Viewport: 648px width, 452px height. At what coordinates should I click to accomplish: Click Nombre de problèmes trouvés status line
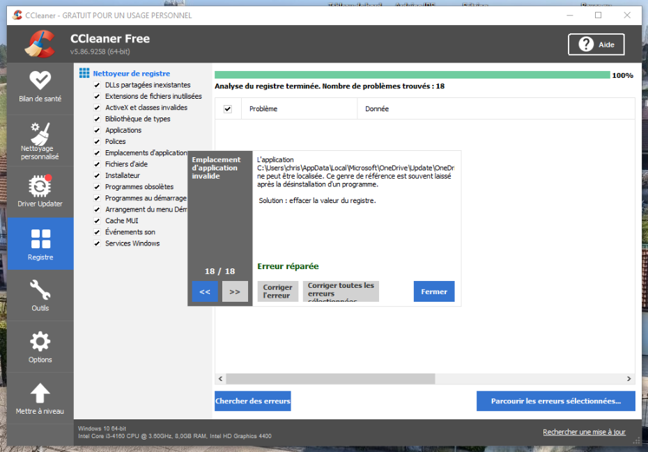point(330,86)
